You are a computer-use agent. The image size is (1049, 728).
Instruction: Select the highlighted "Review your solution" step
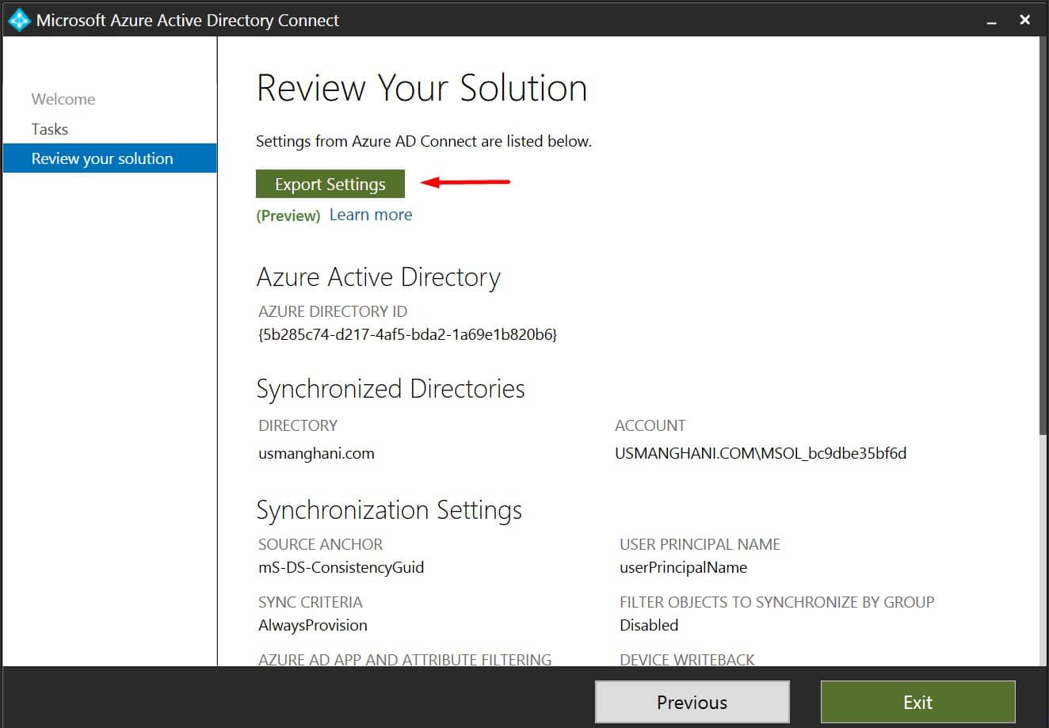[x=101, y=158]
